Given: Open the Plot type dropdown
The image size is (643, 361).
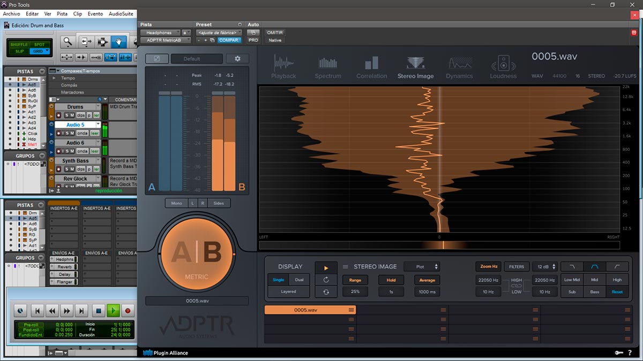Looking at the screenshot, I should point(422,266).
